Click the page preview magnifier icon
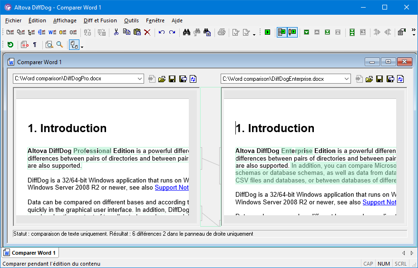418x268 pixels. [49, 45]
